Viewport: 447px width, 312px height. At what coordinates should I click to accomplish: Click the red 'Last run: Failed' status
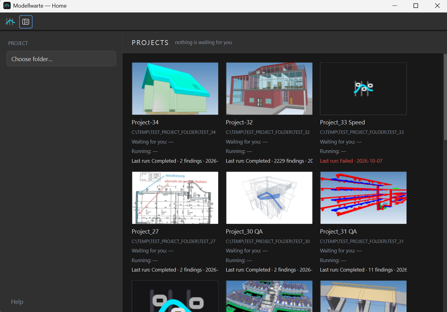click(x=351, y=161)
